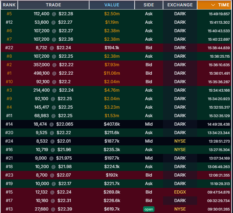The width and height of the screenshot is (233, 213).
Task: Click value $192k
Action: tap(112, 175)
